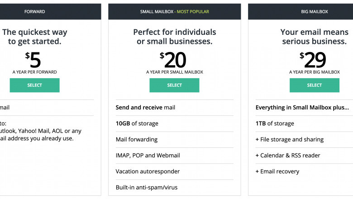The image size is (353, 199).
Task: Click '+ Calendar & RSS reader' feature row
Action: tap(287, 155)
